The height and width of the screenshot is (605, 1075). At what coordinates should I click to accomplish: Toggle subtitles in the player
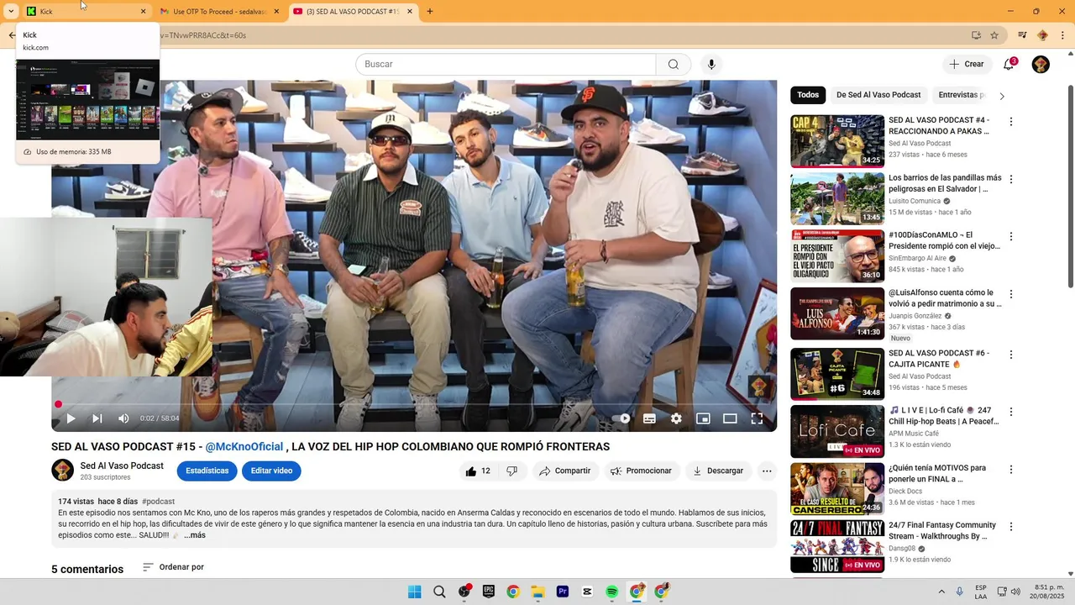point(649,418)
